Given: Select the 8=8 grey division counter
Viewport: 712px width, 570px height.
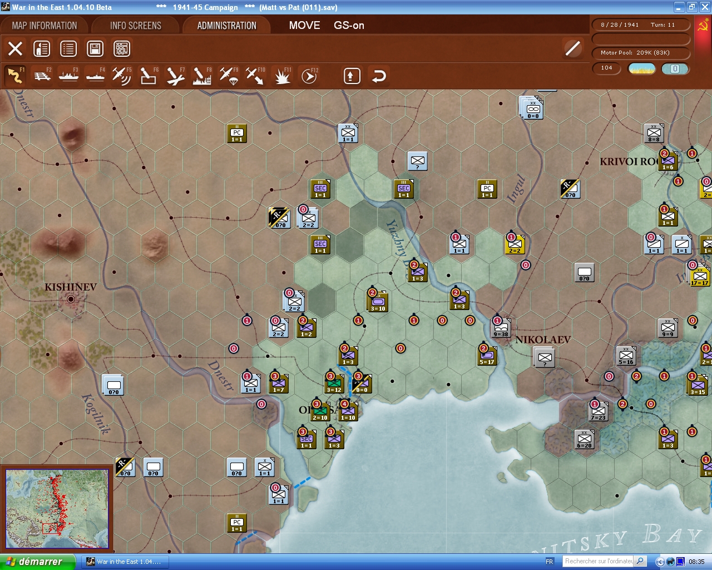Looking at the screenshot, I should tap(654, 133).
